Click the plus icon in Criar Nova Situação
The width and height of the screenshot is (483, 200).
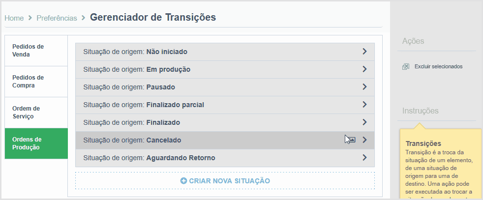(x=183, y=181)
